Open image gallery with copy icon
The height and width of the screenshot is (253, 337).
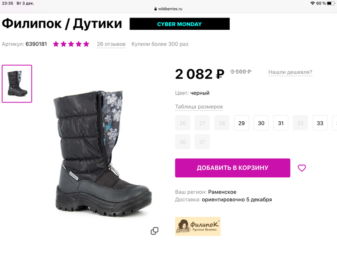(154, 231)
